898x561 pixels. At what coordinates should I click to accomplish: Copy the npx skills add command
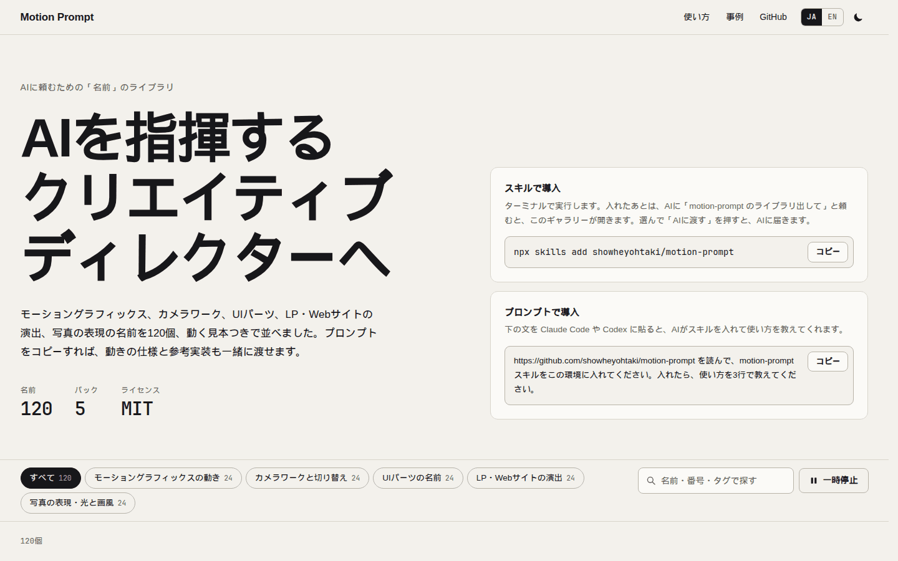pos(828,252)
